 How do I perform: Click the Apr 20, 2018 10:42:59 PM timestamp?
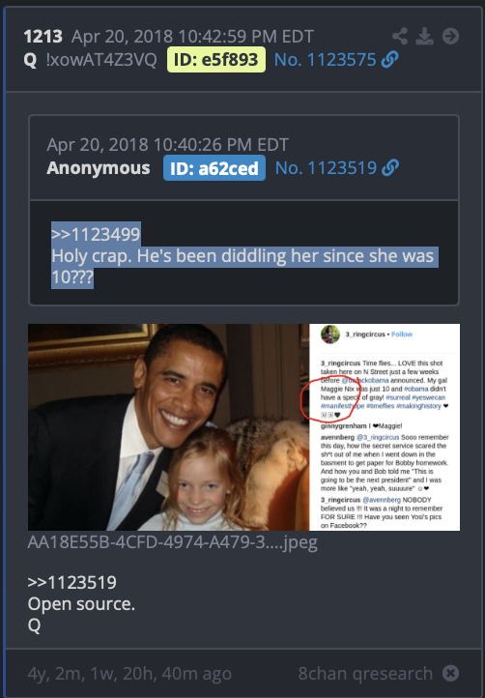click(x=192, y=37)
